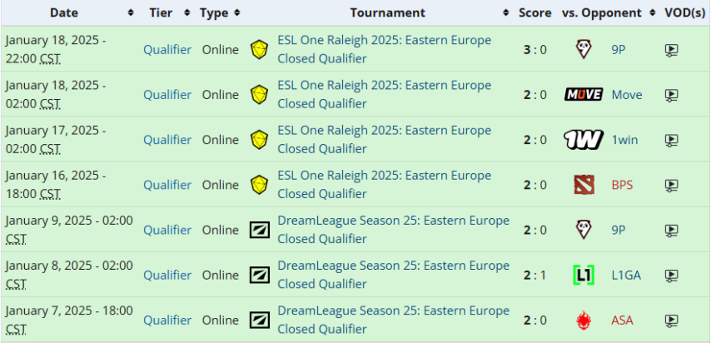Sort table by Tier column arrows
This screenshot has height=343, width=711.
tap(186, 12)
